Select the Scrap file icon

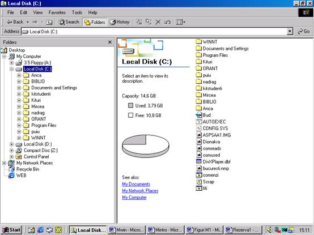click(x=199, y=182)
